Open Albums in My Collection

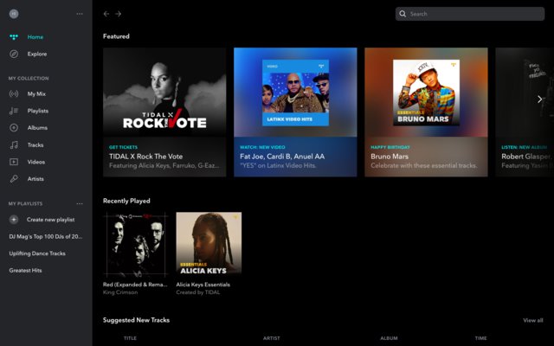pos(37,128)
